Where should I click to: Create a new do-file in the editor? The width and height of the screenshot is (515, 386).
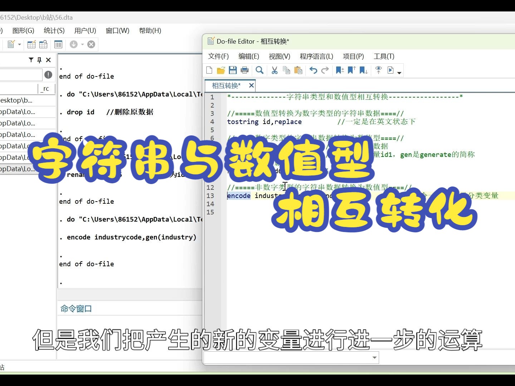210,70
